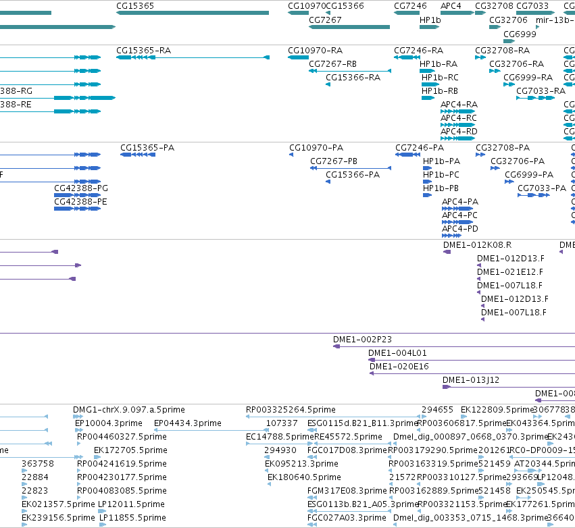The image size is (575, 528).
Task: Click the CG15365-RA transcript
Action: point(193,57)
